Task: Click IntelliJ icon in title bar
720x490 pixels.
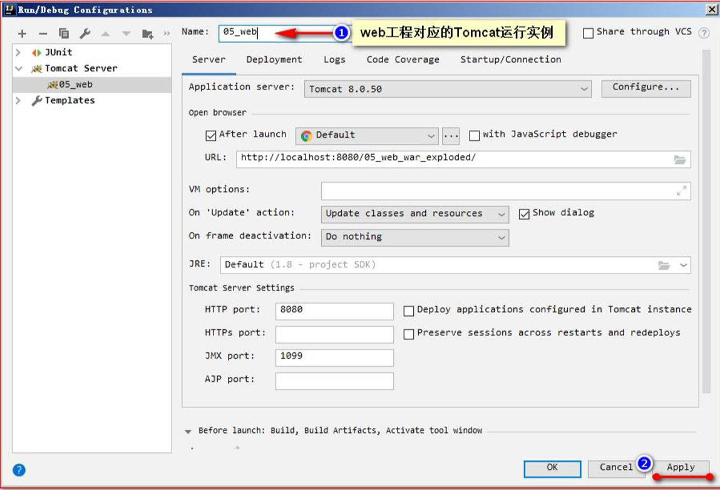Action: tap(9, 9)
